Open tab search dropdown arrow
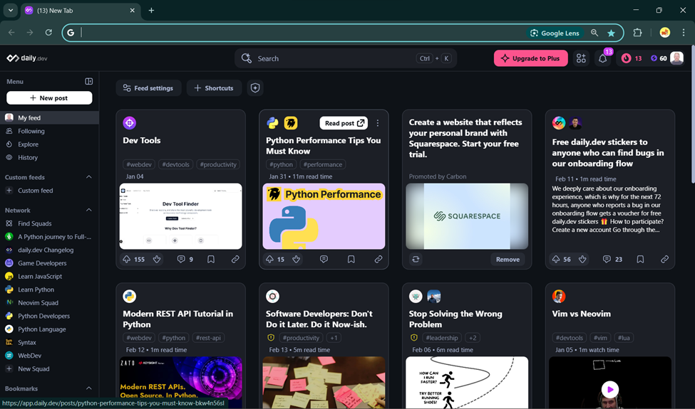This screenshot has height=409, width=695. click(11, 10)
